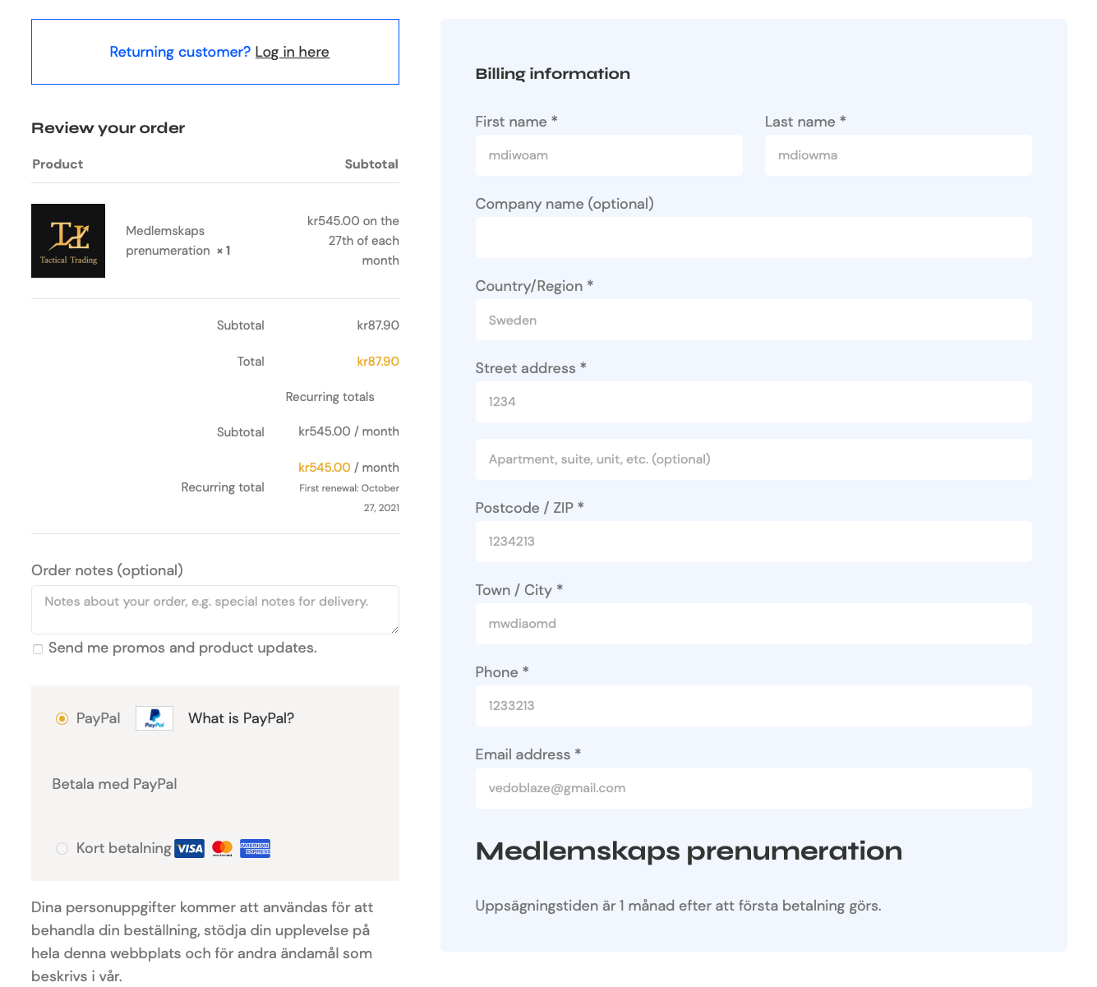Click the Mastercard icon
The width and height of the screenshot is (1097, 987).
tap(222, 848)
